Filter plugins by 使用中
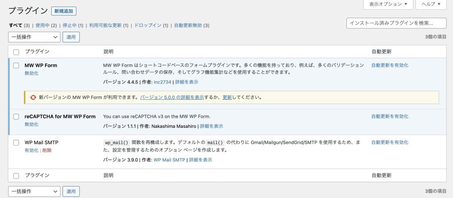The height and width of the screenshot is (198, 453). [42, 25]
